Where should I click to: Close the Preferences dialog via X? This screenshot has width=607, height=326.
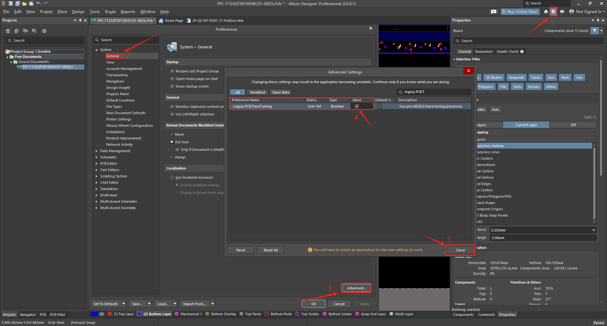371,28
